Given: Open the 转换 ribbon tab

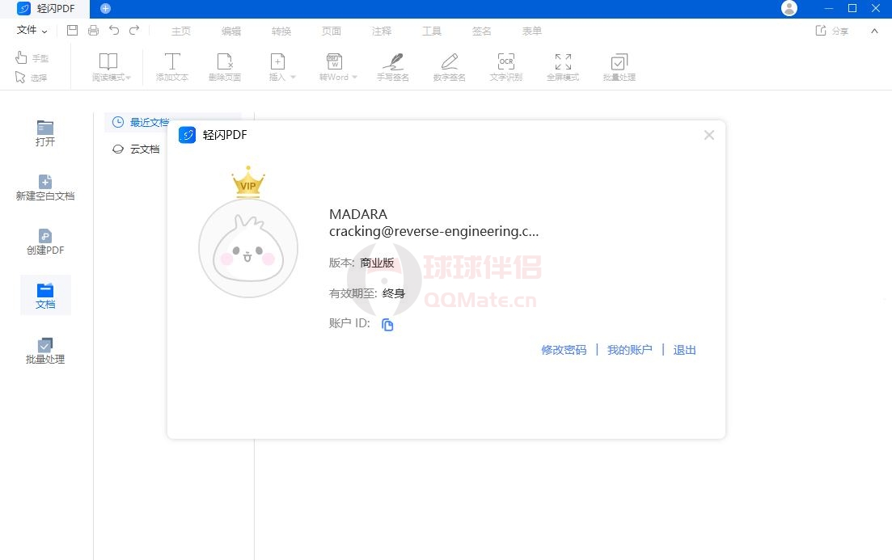Looking at the screenshot, I should click(281, 31).
